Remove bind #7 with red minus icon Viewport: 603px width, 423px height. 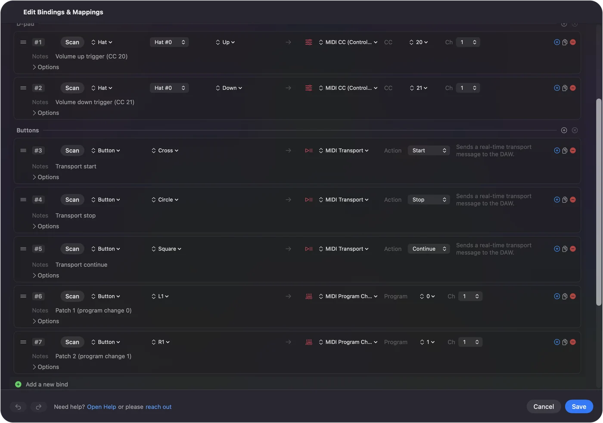[x=573, y=342]
